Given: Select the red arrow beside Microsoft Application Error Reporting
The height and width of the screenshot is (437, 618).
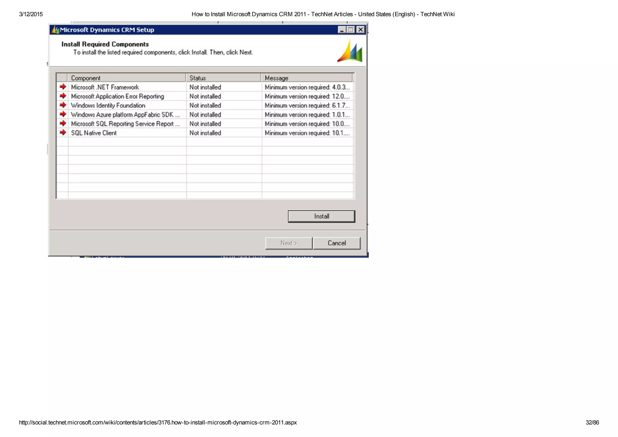Looking at the screenshot, I should tap(63, 96).
